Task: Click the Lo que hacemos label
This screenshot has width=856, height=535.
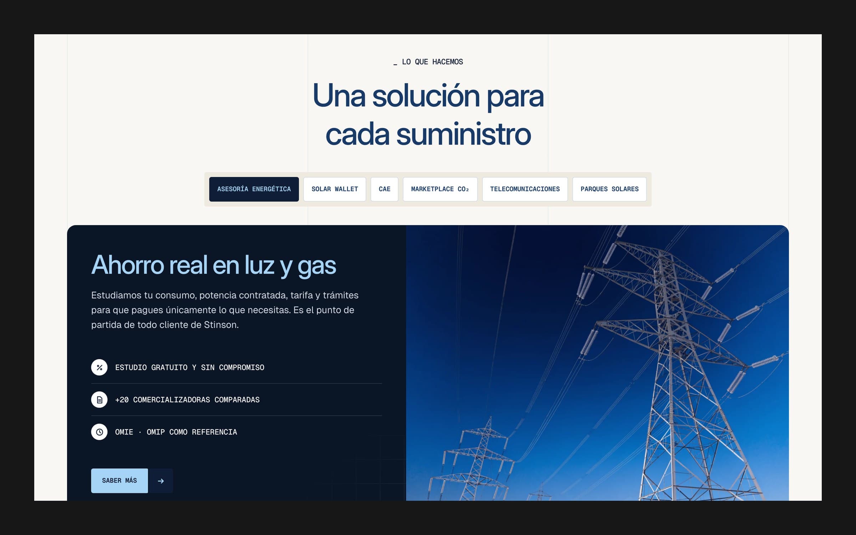Action: pos(428,62)
